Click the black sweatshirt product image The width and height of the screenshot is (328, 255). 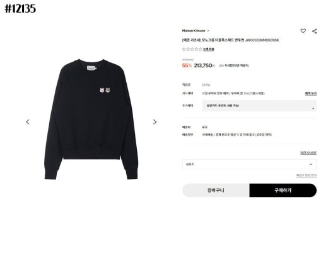pos(91,119)
